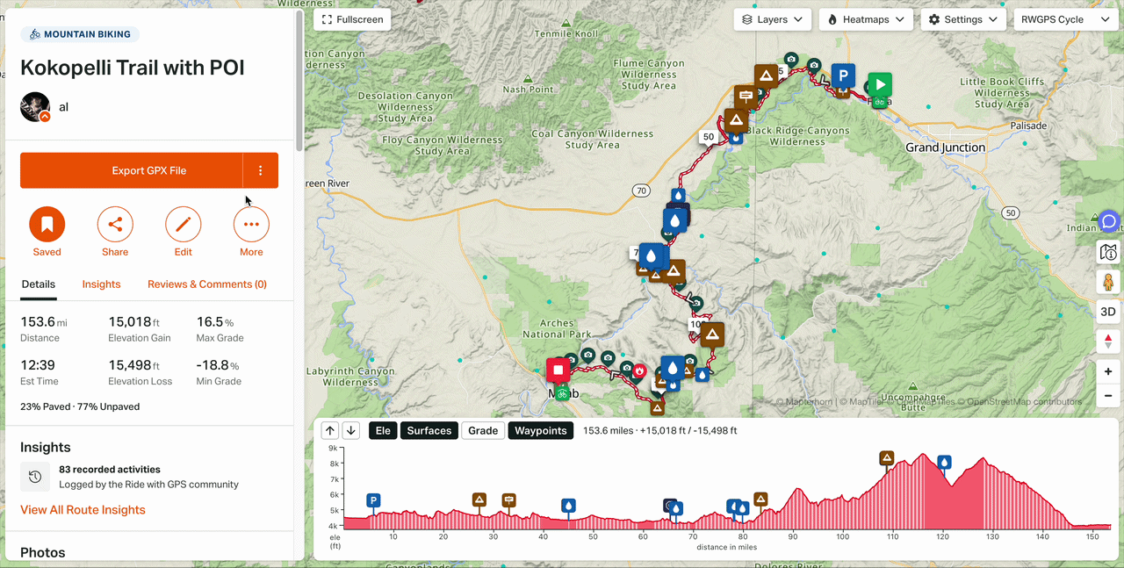
Task: Open the RWGPS Cycle map style dropdown
Action: pyautogui.click(x=1064, y=19)
